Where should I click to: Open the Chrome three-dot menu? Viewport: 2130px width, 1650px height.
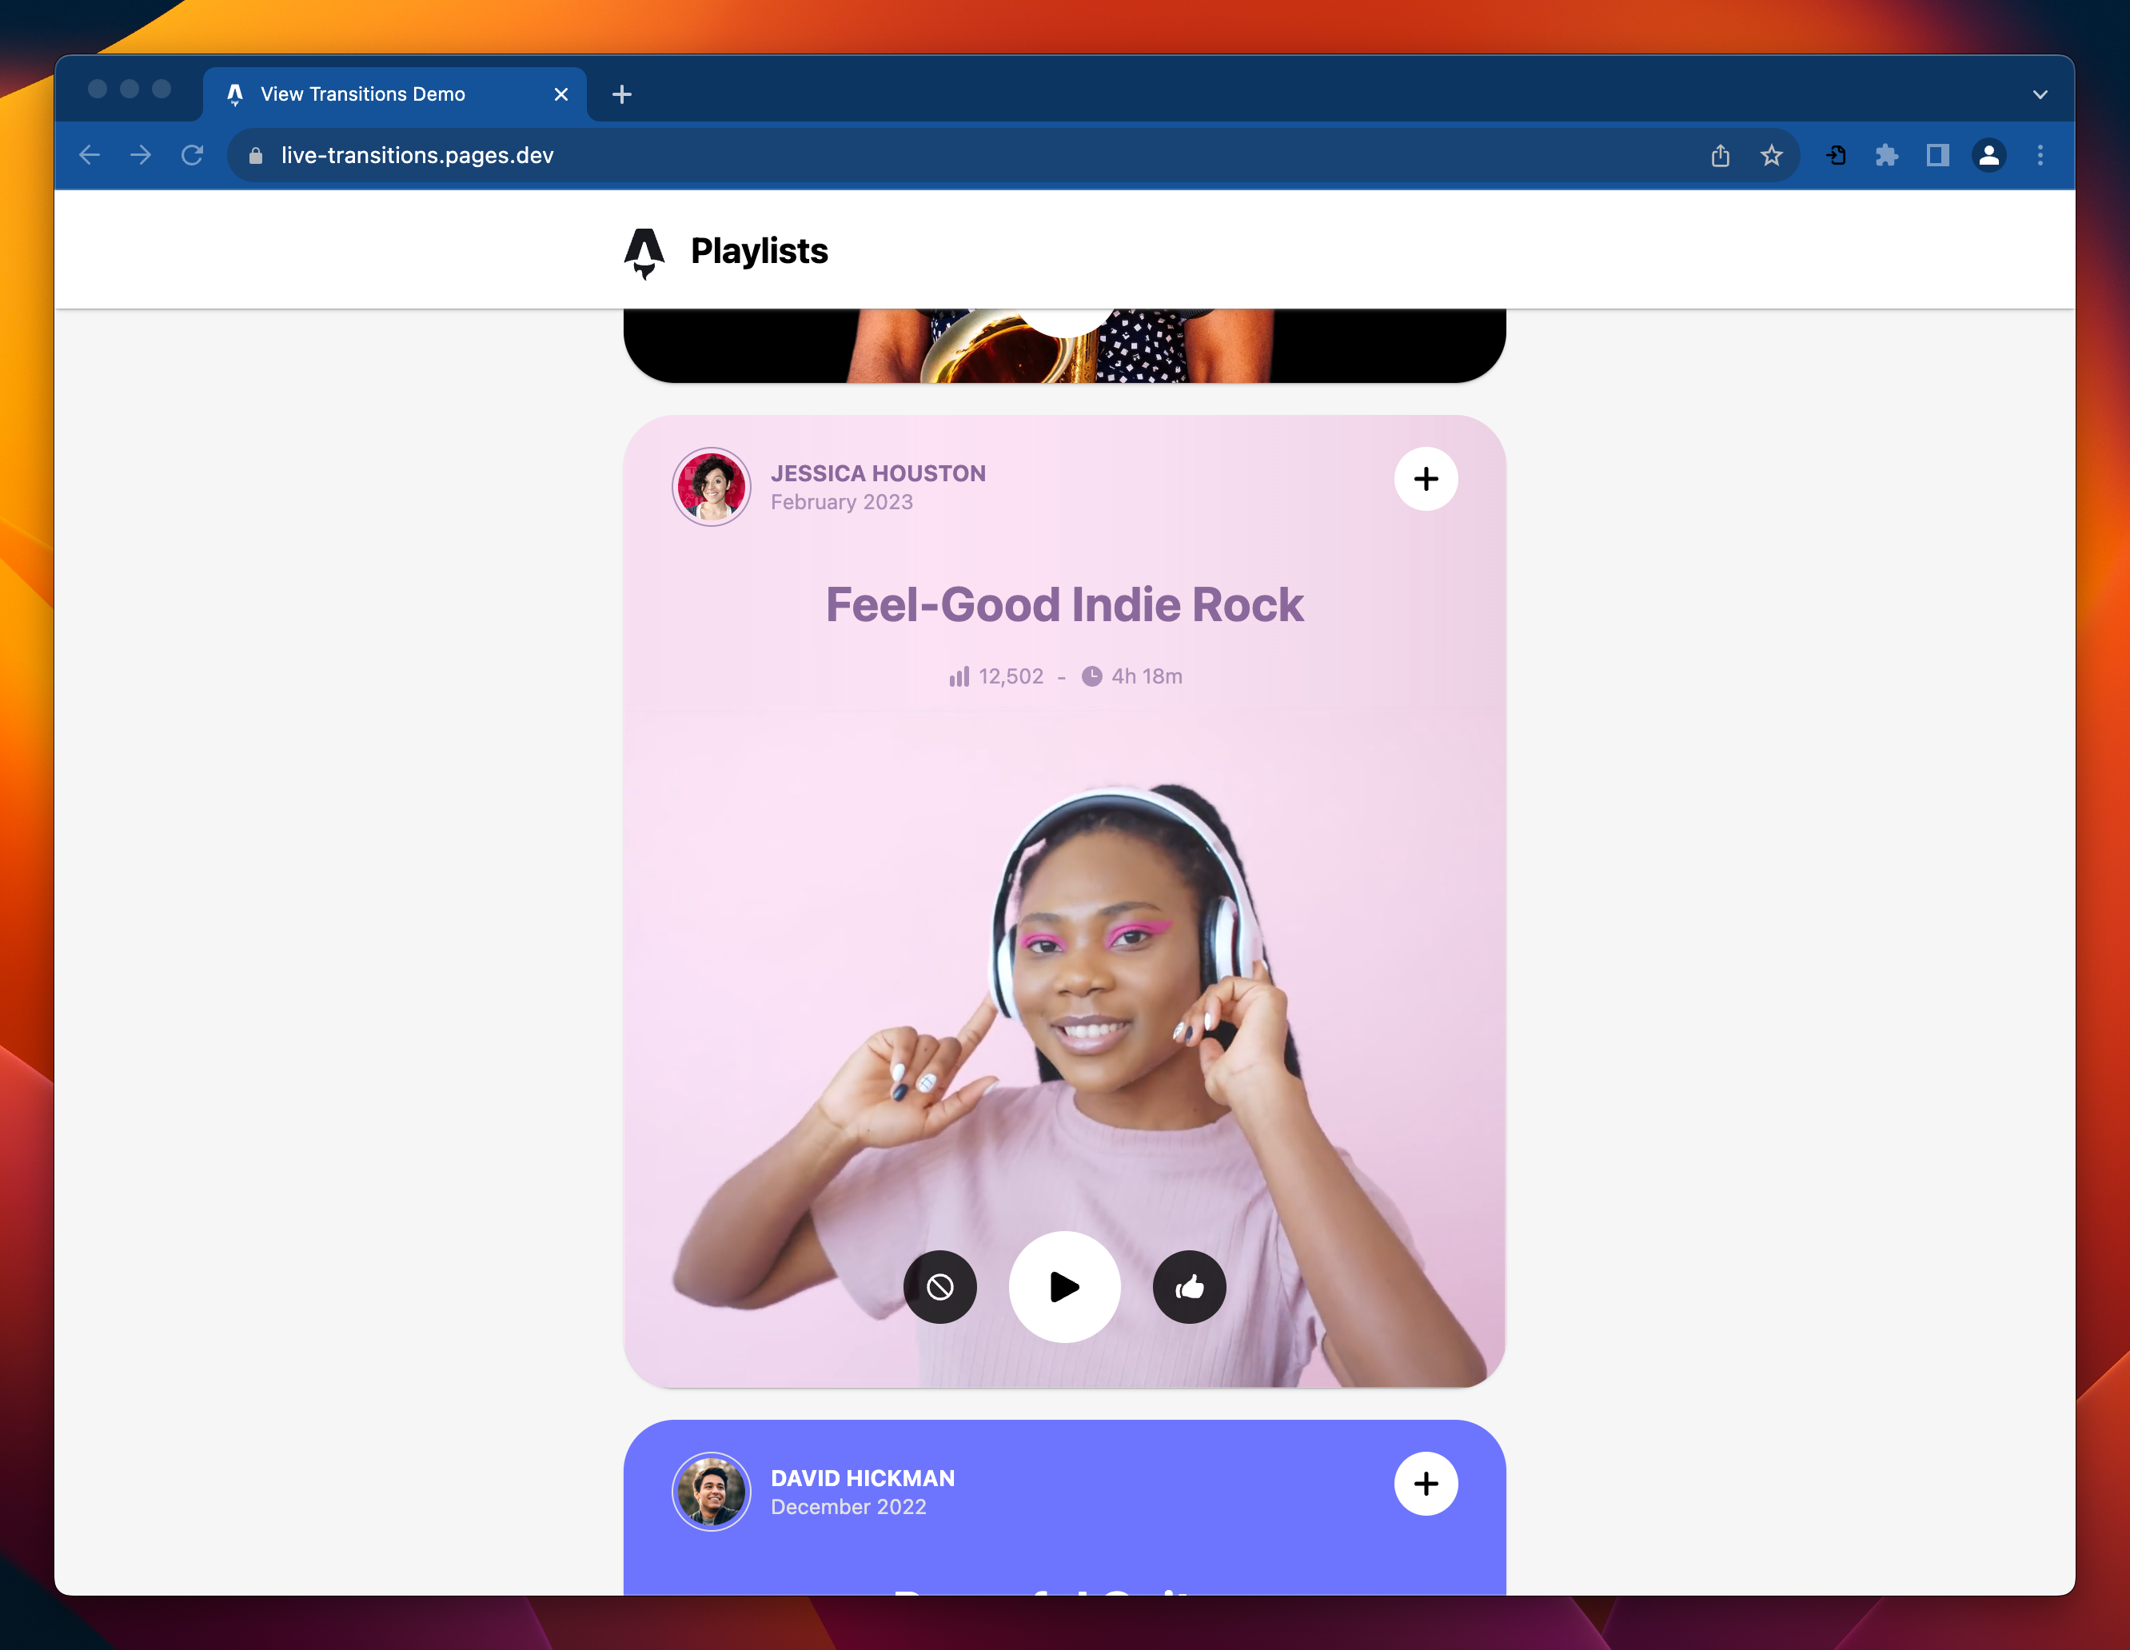click(x=2040, y=155)
